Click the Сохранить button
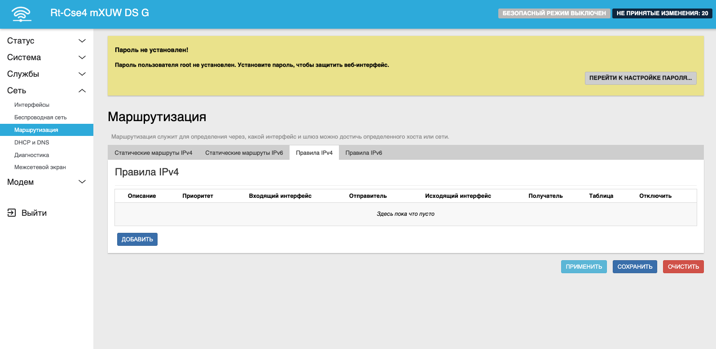Screen dimensions: 716x349 [635, 267]
